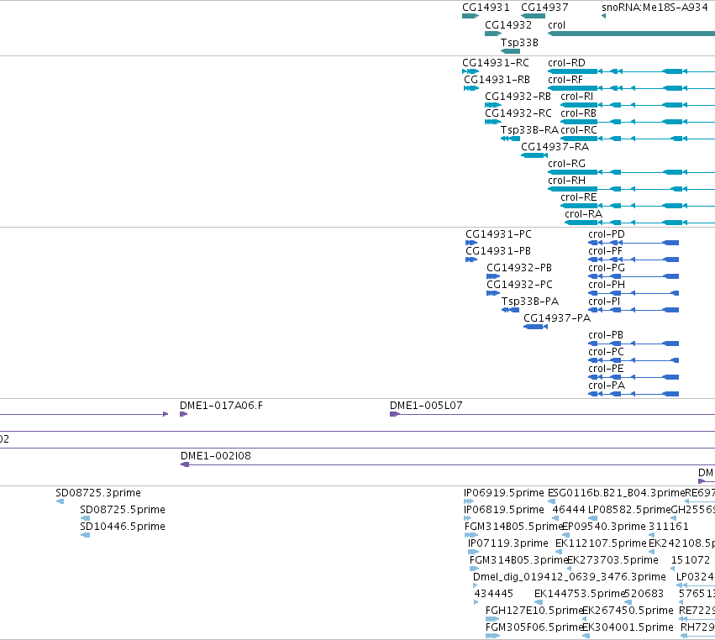Click the Tsp33B-RA transcript label

529,130
